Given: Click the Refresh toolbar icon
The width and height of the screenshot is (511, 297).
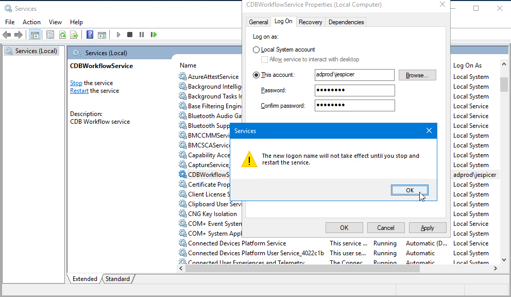Looking at the screenshot, I should pos(62,35).
